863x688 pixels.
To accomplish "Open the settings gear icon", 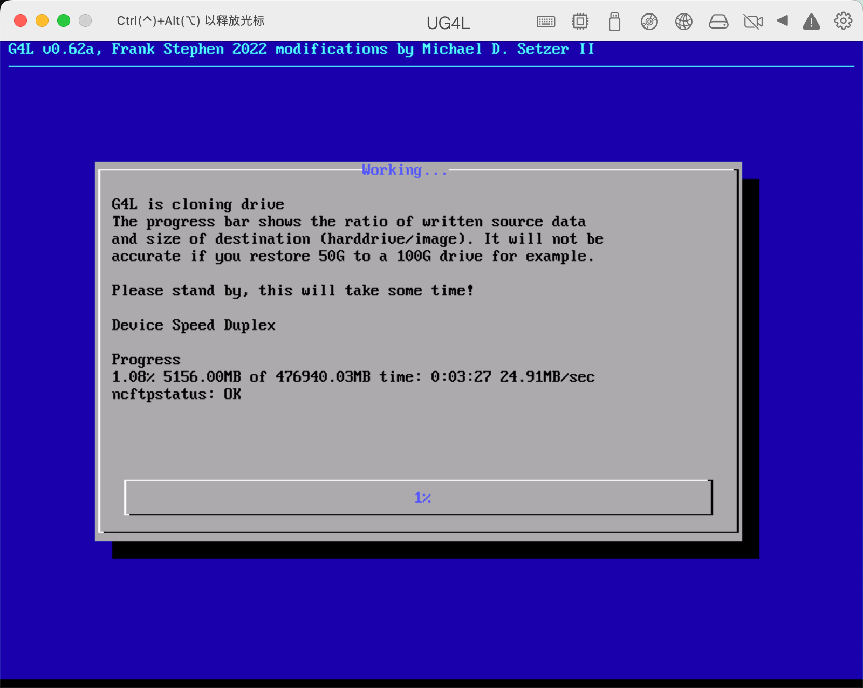I will pyautogui.click(x=843, y=21).
